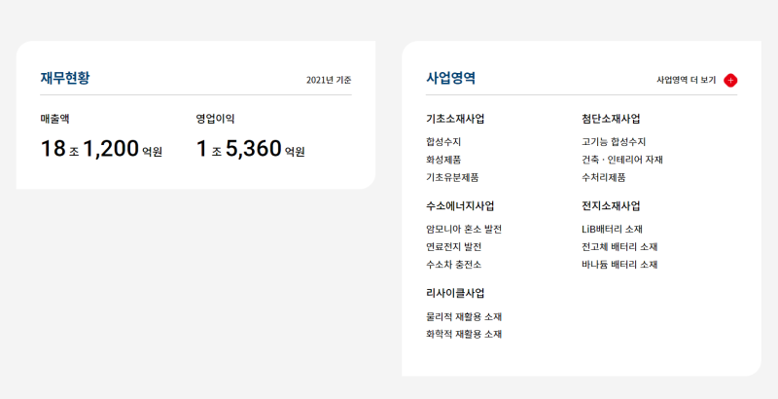Open 암모니아 혼소 발전 page
The image size is (778, 399).
(x=464, y=229)
